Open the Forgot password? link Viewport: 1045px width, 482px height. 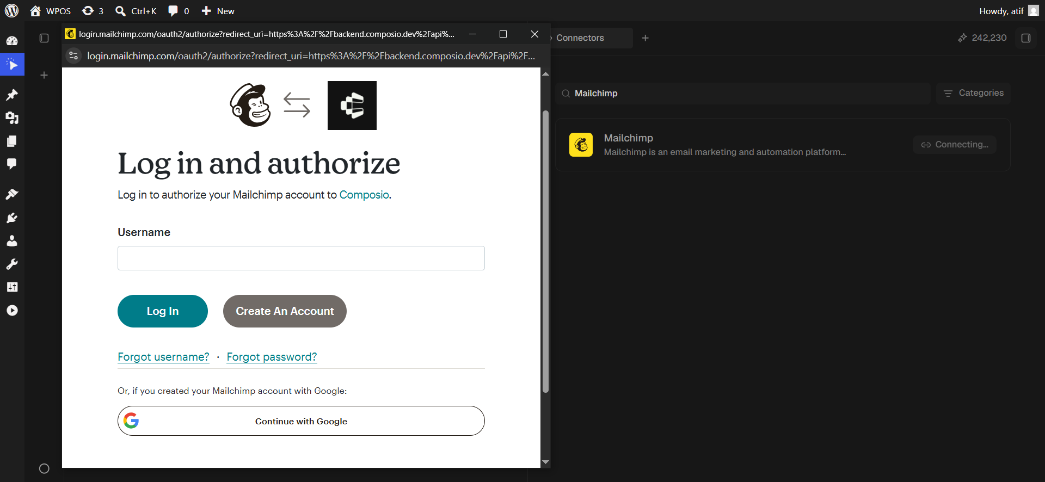[272, 357]
